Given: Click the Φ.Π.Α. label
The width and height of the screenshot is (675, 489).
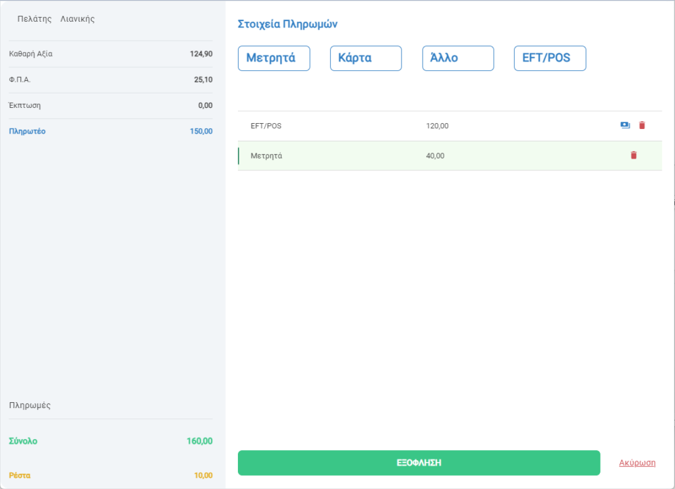Looking at the screenshot, I should coord(19,80).
